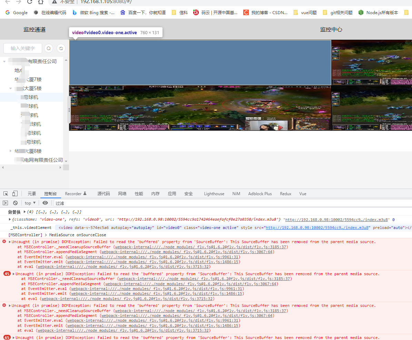412x340 pixels.
Task: Open the Recorder panel tab
Action: (x=73, y=193)
